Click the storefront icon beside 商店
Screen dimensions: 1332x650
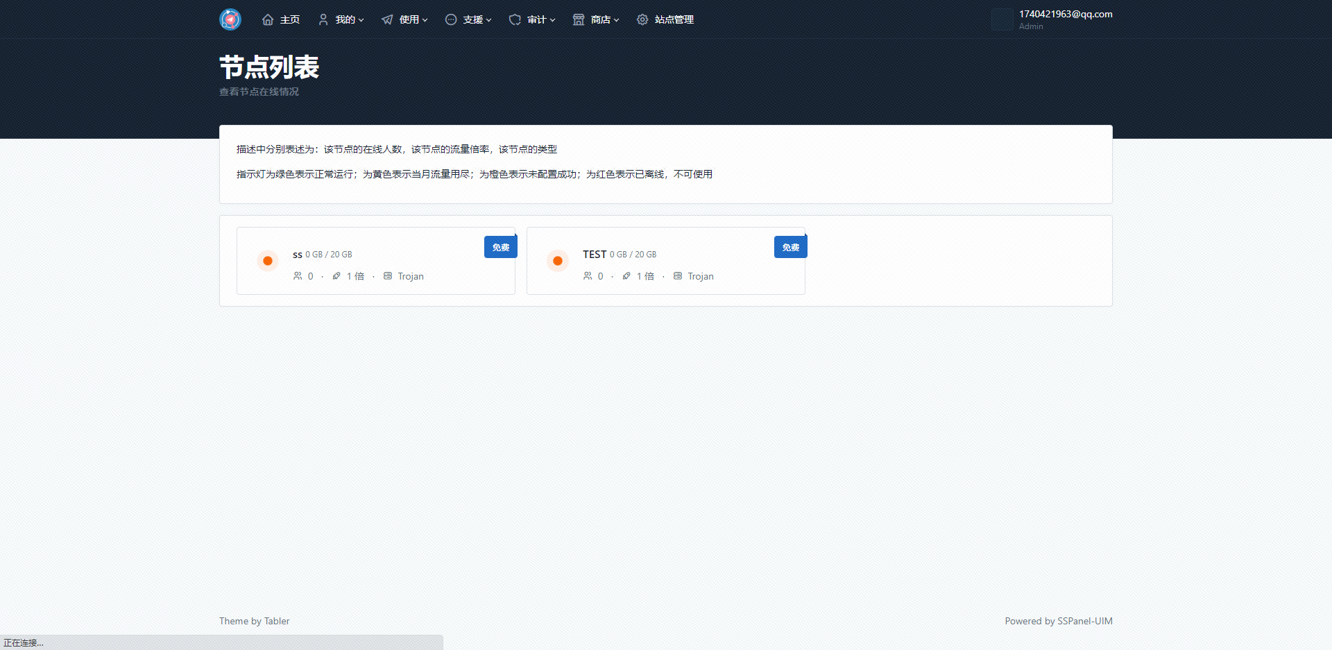578,19
